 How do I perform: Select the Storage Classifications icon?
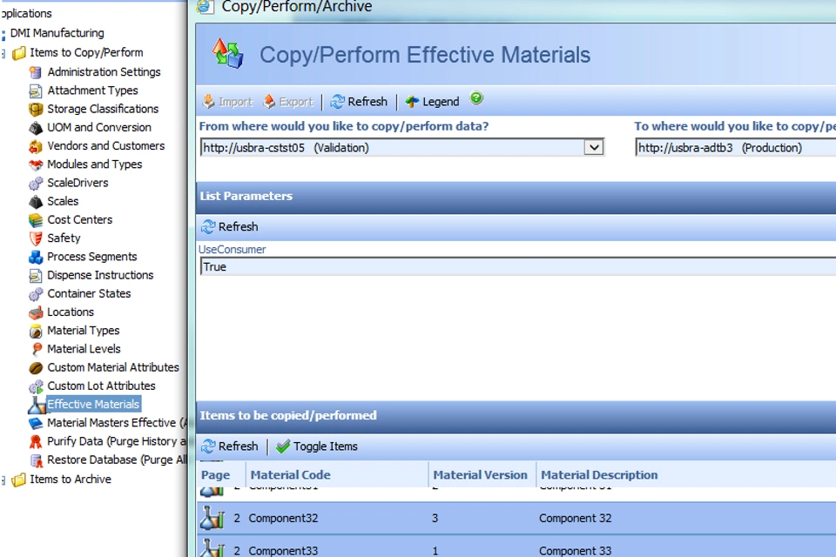click(35, 110)
